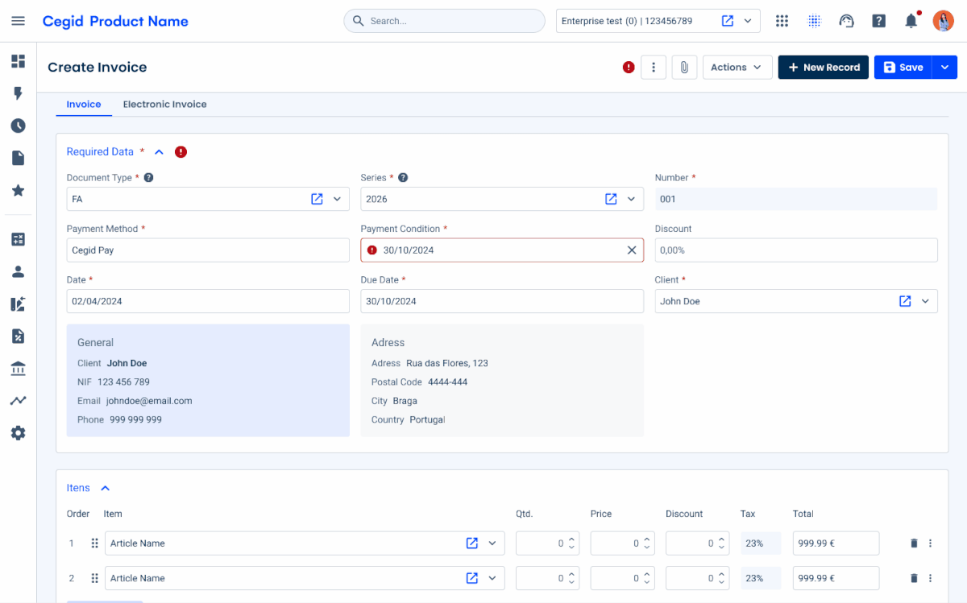Open the apps grid launcher
The image size is (967, 603).
click(782, 20)
